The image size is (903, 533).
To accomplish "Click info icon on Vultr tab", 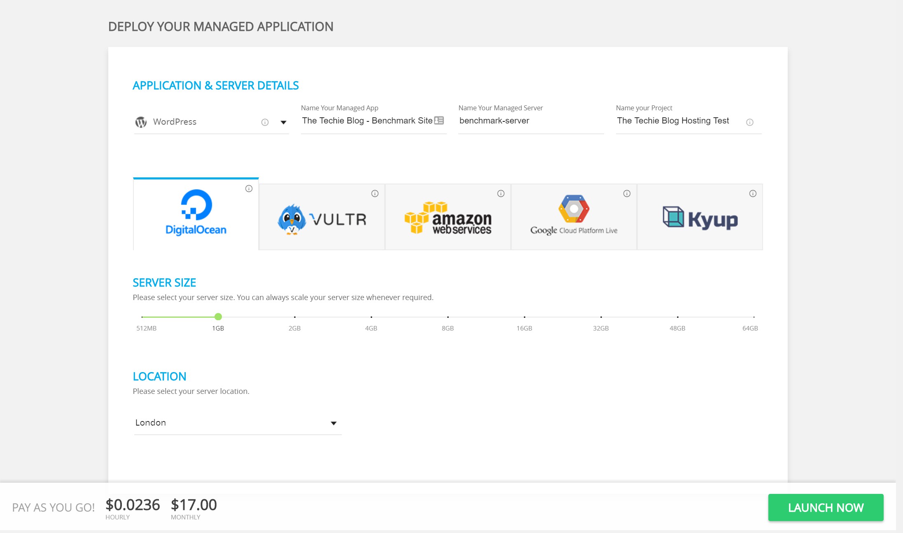I will pyautogui.click(x=375, y=193).
